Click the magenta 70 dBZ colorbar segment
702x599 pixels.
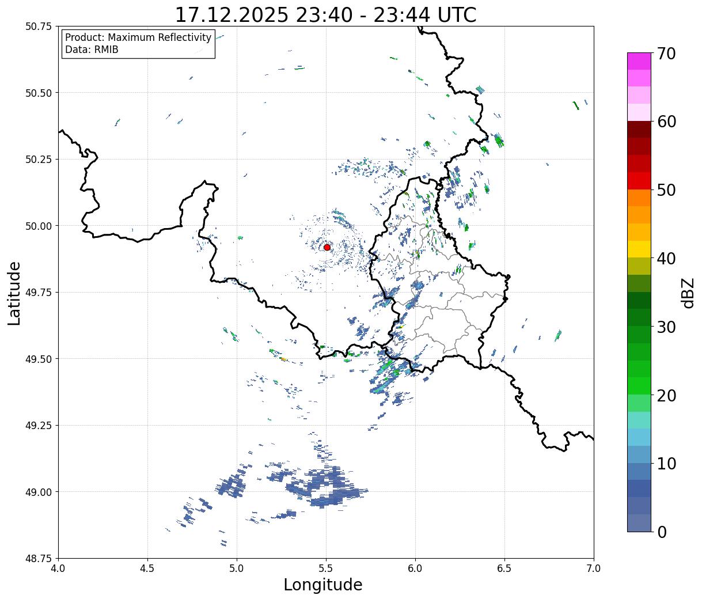click(x=639, y=61)
